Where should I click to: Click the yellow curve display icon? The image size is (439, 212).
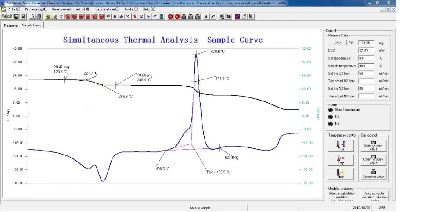pyautogui.click(x=48, y=17)
